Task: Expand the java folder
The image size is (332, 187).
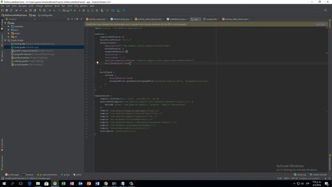Action: [9, 30]
